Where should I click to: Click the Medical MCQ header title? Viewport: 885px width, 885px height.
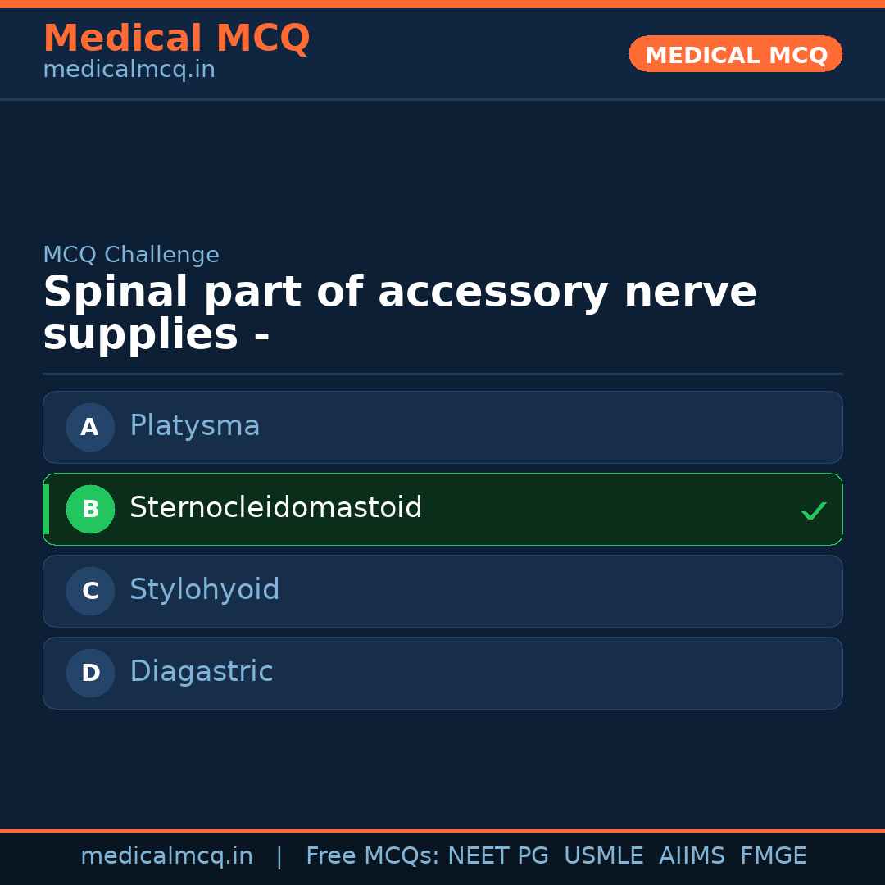[176, 39]
